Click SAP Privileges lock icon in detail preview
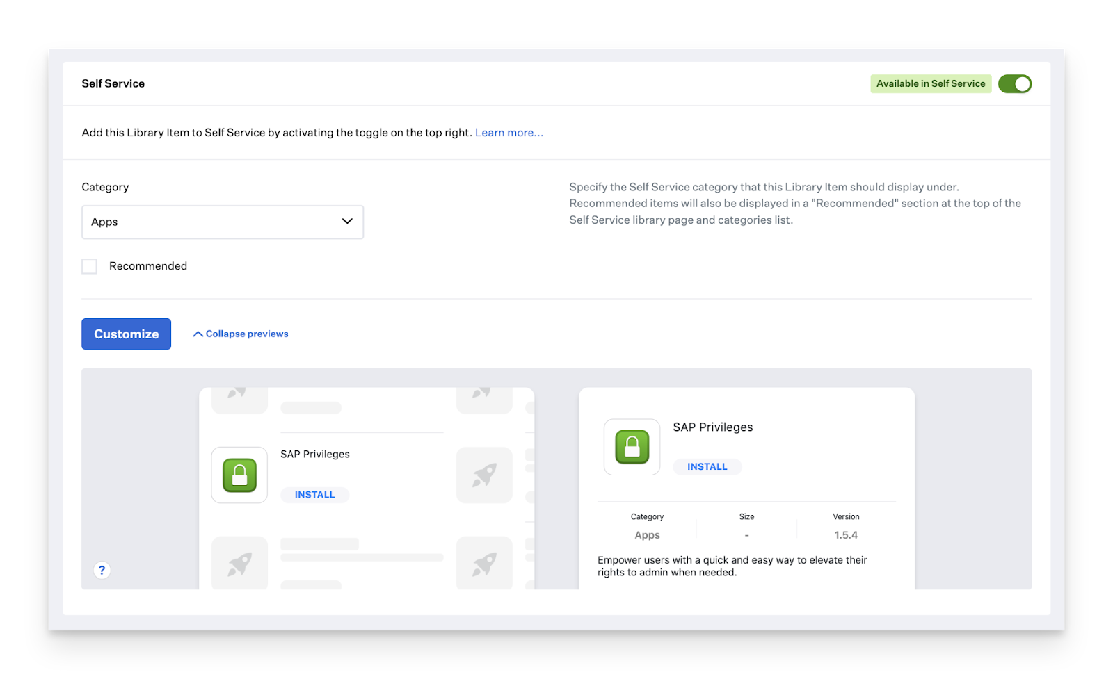This screenshot has height=679, width=1113. pyautogui.click(x=632, y=447)
